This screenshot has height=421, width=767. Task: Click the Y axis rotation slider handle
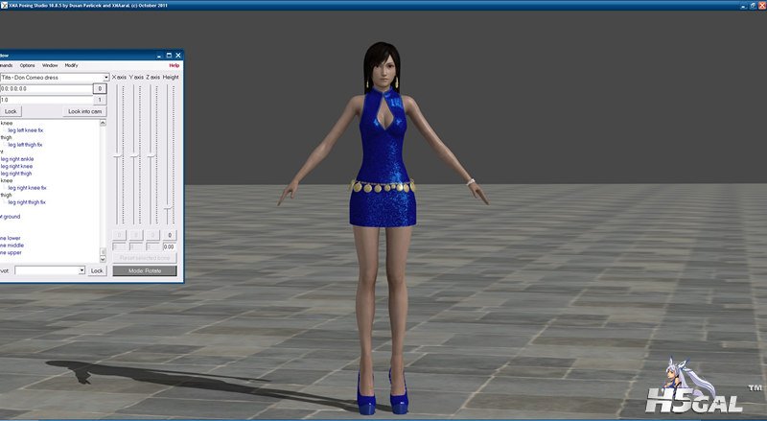click(x=134, y=156)
